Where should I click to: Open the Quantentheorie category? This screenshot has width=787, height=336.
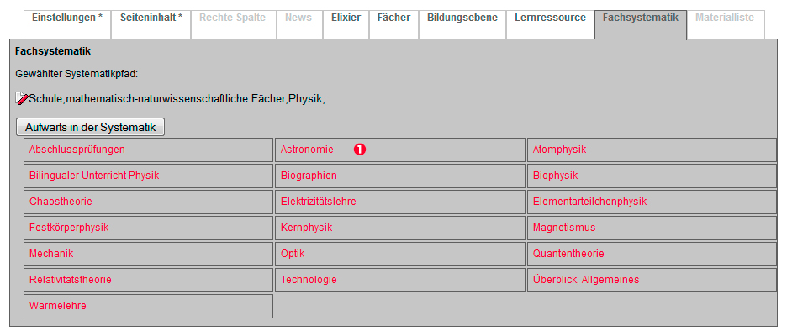[568, 254]
